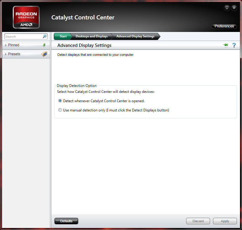
Task: Click the Advanced Display Settings page heading
Action: (x=85, y=45)
